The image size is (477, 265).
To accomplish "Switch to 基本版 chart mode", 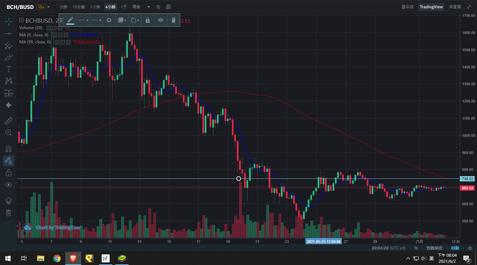I will tap(407, 7).
